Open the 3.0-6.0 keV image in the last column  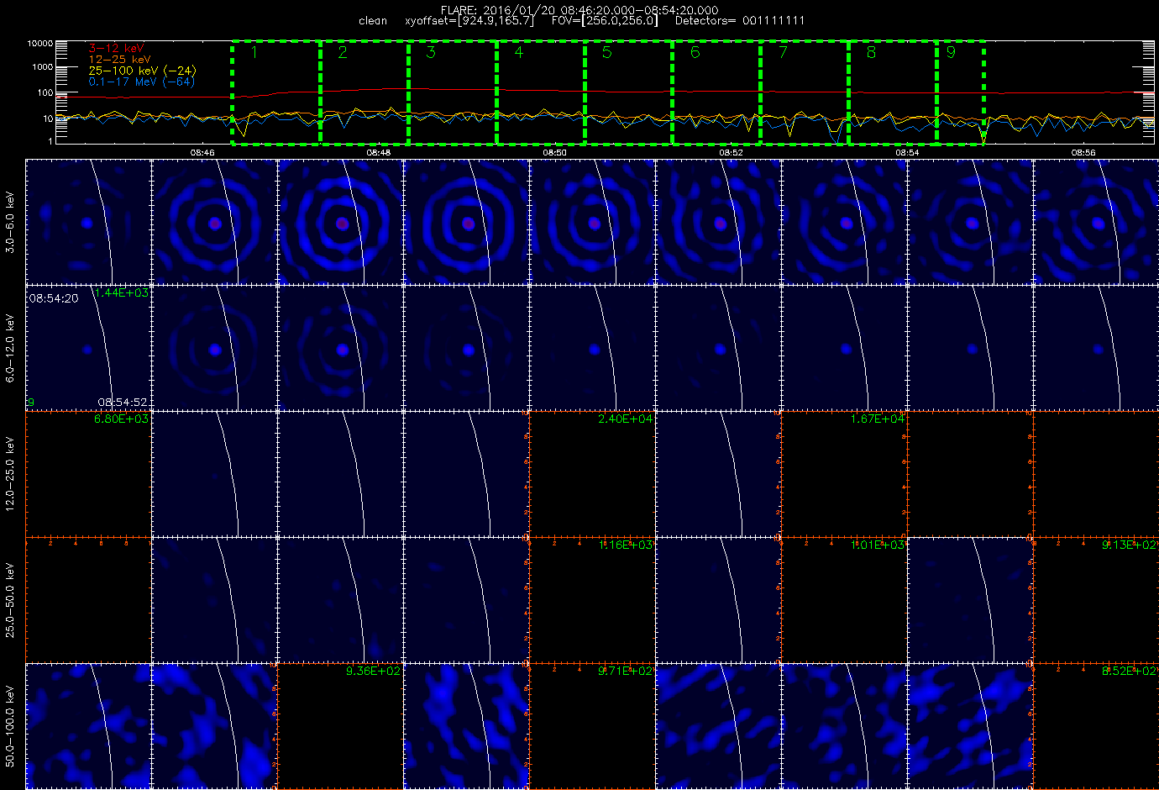[1096, 222]
